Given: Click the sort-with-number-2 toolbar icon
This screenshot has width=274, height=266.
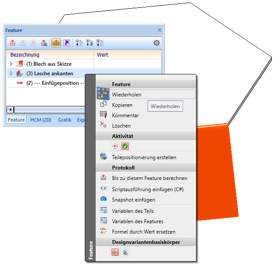Looking at the screenshot, I should pos(90,43).
